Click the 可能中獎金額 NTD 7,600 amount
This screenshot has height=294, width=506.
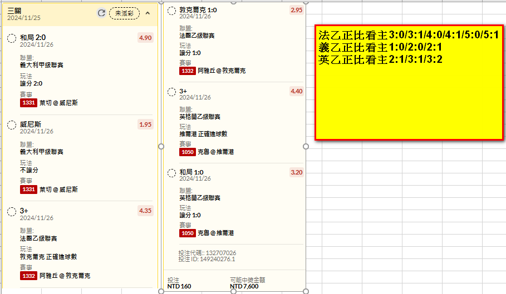pyautogui.click(x=244, y=287)
